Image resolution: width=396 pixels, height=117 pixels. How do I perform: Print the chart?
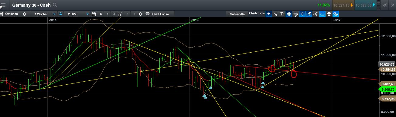click(x=329, y=14)
